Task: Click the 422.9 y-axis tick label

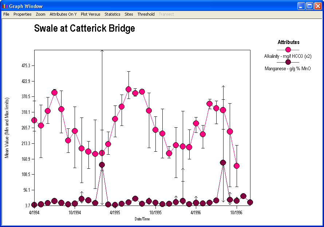Action: [26, 81]
